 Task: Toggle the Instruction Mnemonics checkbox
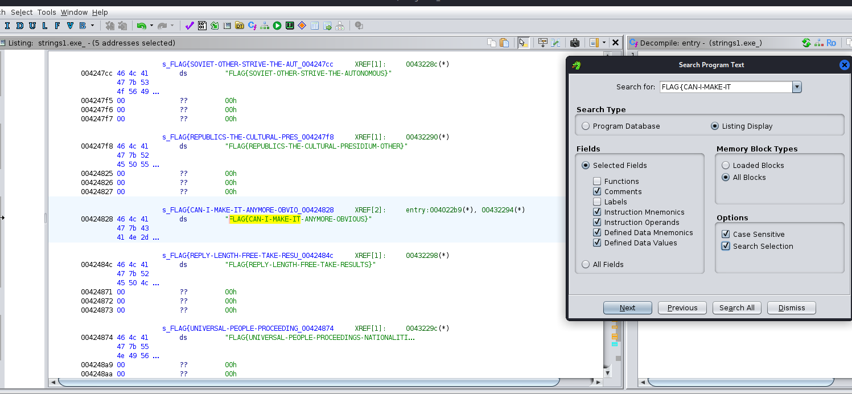point(597,212)
